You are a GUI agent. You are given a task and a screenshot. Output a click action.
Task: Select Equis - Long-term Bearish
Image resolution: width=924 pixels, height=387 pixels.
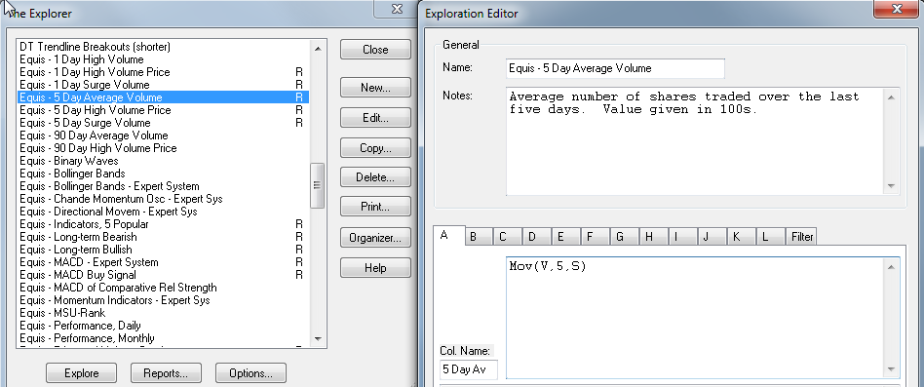coord(163,237)
